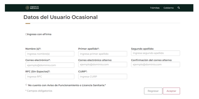Open the Gobierno menu
This screenshot has height=99, width=199.
(169, 8)
